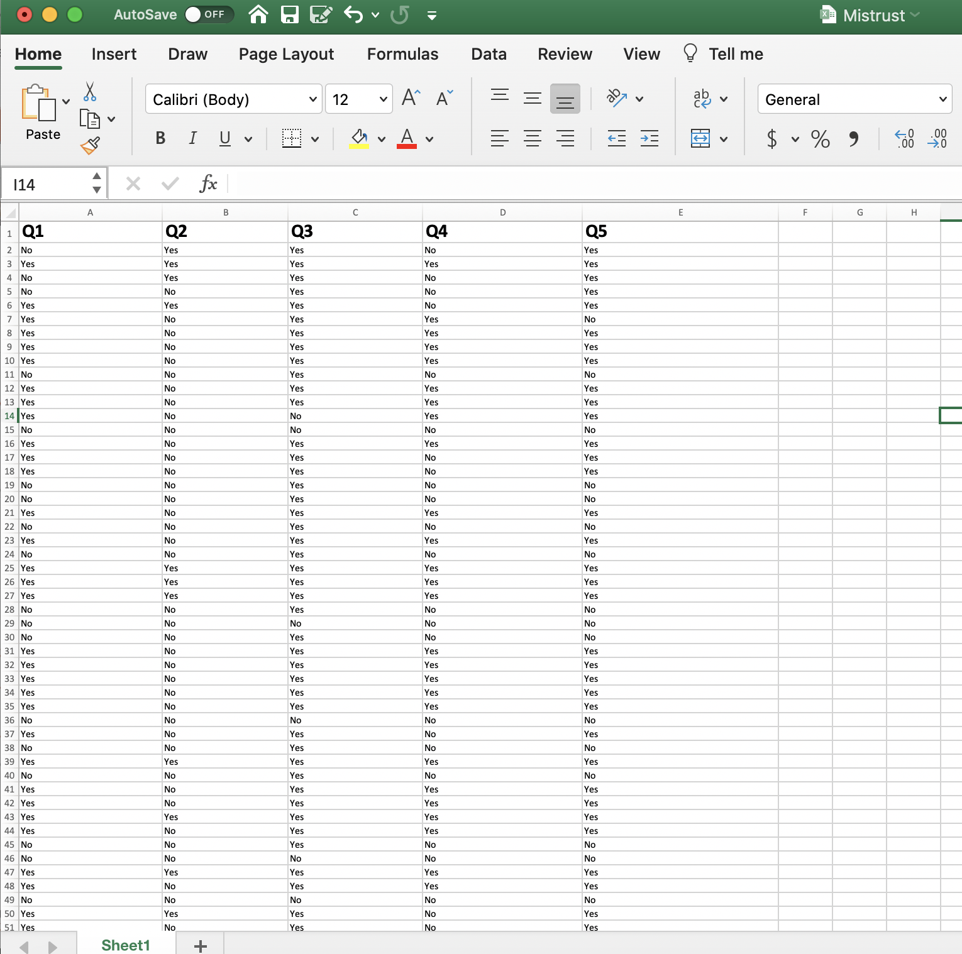Screen dimensions: 962x954
Task: Toggle Underline formatting
Action: point(225,138)
